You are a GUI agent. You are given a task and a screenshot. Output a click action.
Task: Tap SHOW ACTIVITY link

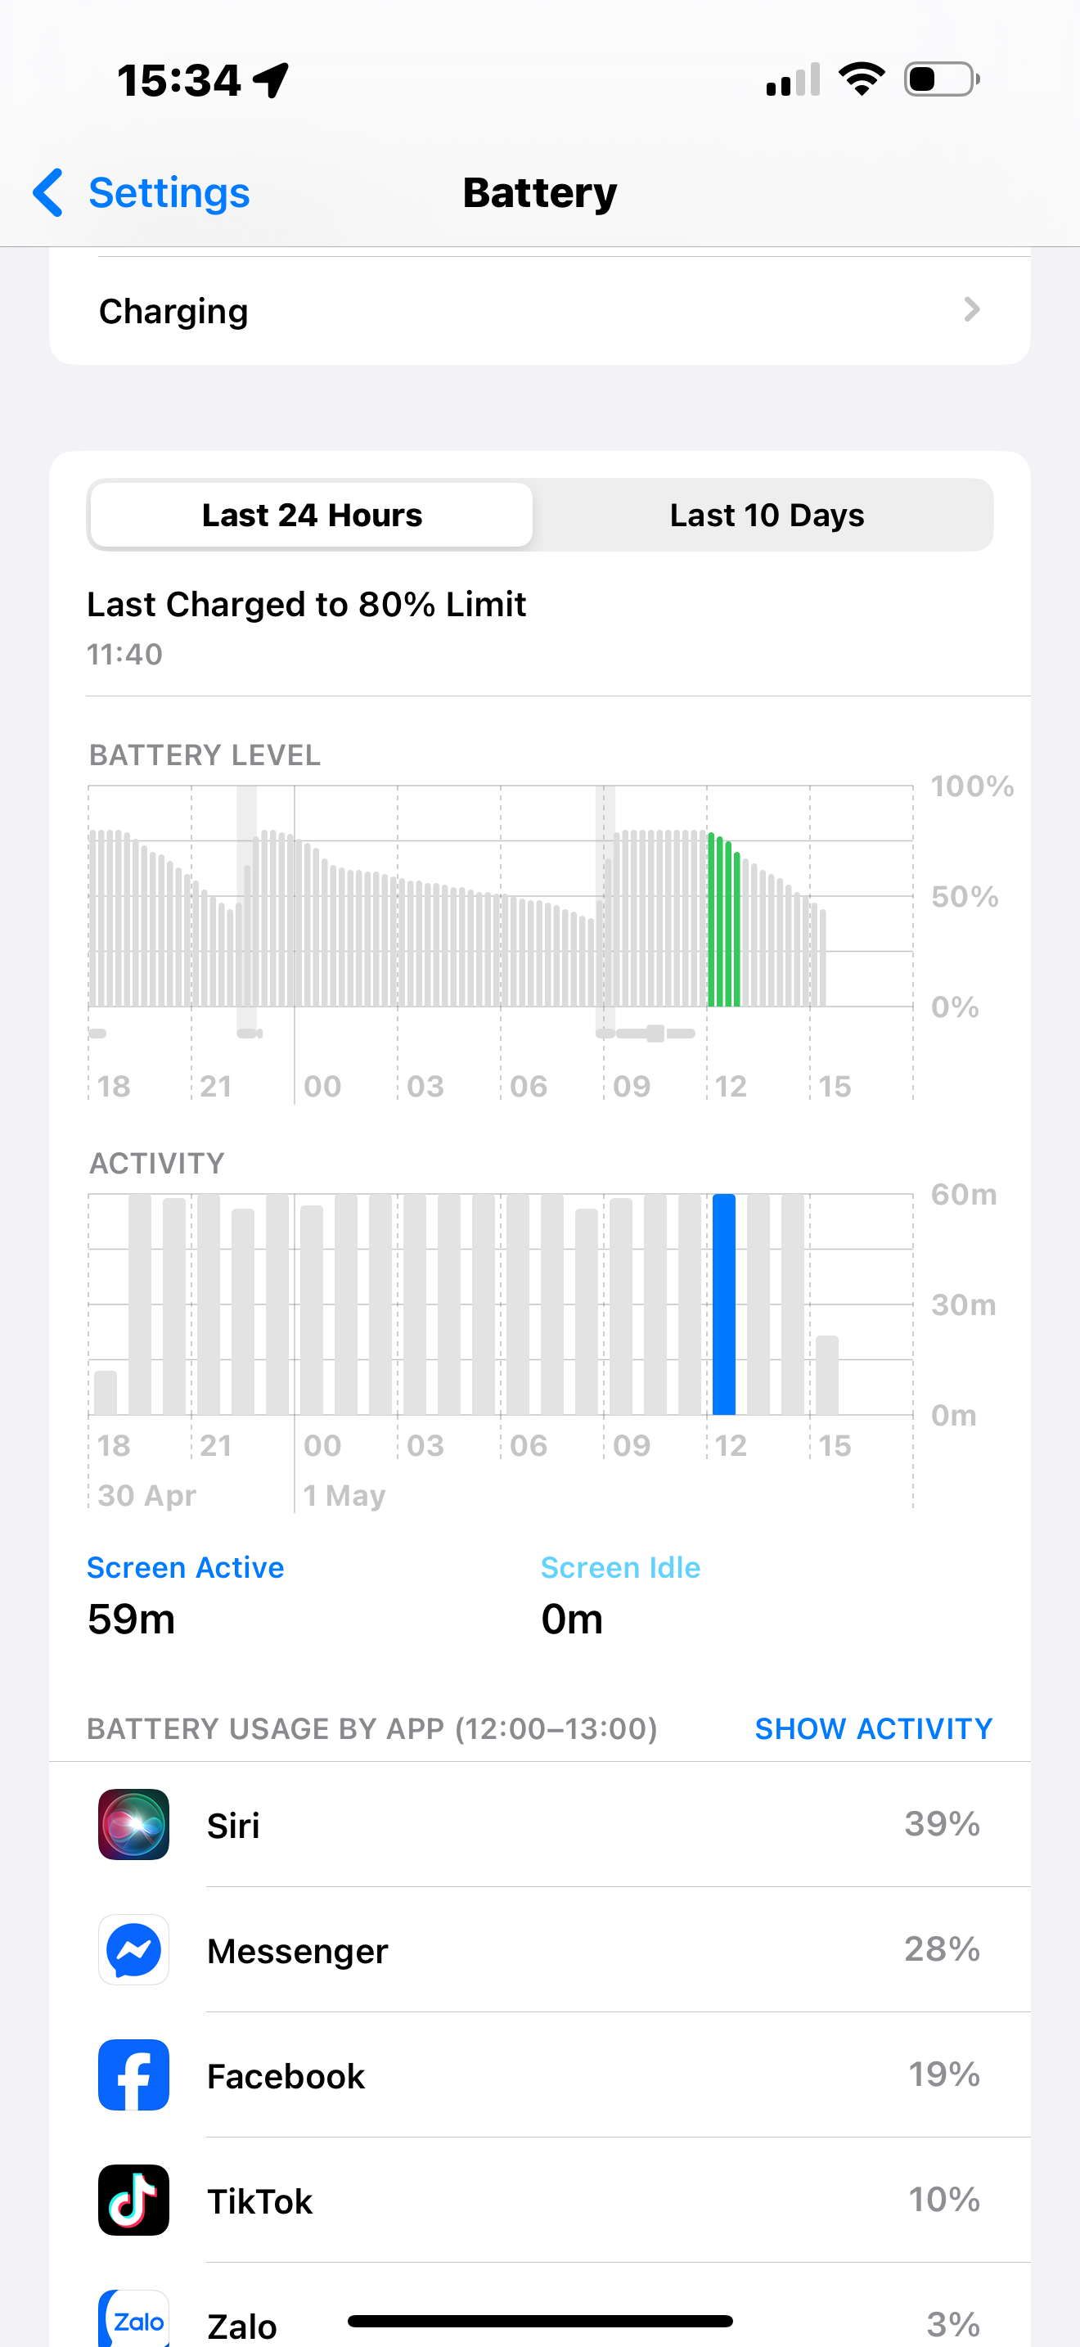(x=872, y=1728)
